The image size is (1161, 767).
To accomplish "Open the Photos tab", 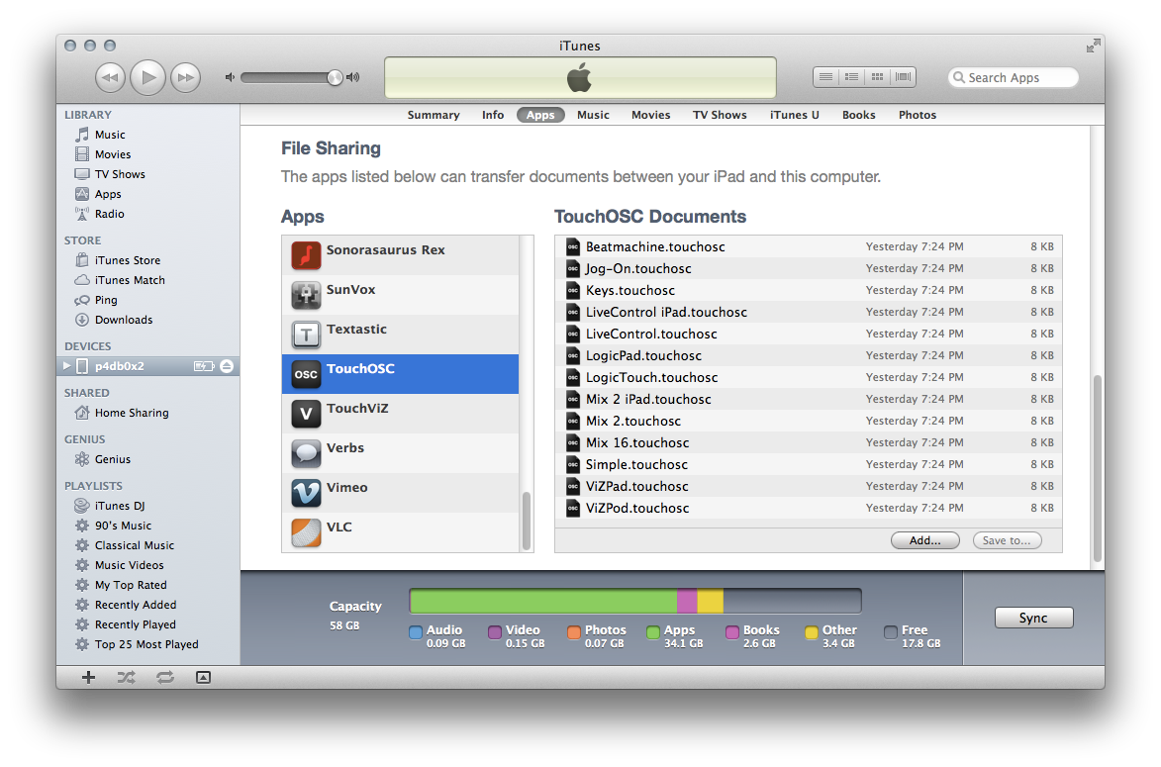I will point(918,115).
